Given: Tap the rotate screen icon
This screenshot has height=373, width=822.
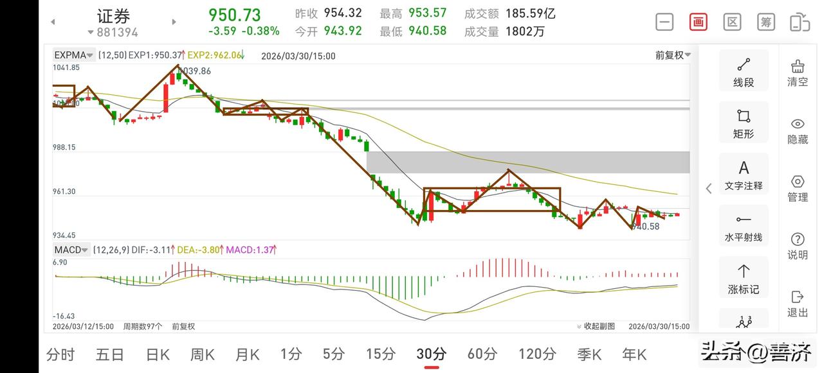Looking at the screenshot, I should 799,22.
